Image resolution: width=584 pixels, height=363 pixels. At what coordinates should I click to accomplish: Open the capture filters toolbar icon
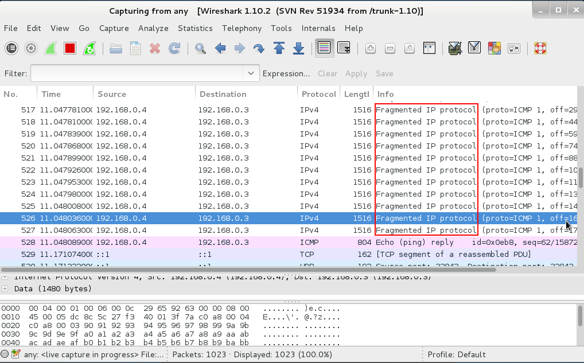click(x=455, y=49)
